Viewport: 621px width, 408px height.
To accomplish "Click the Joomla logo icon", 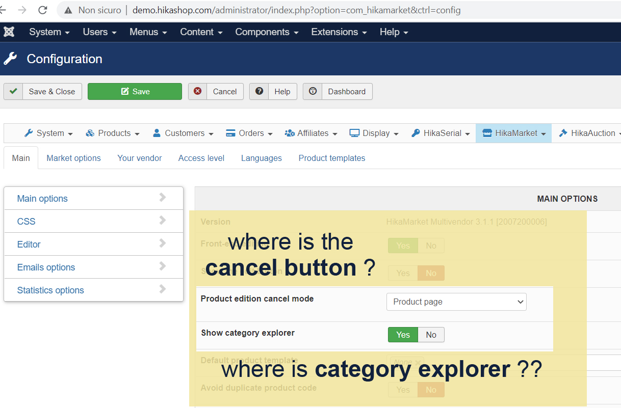I will [x=9, y=32].
